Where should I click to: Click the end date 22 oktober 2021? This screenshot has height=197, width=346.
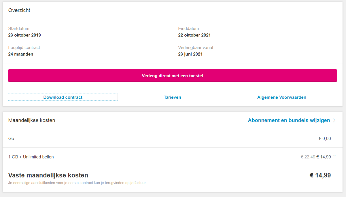[x=194, y=35]
